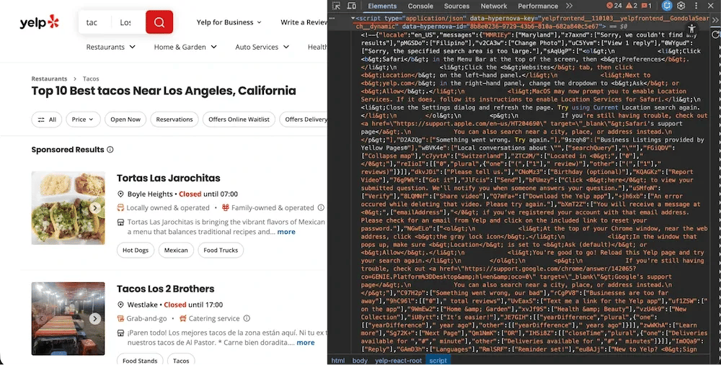Toggle the Open Now filter
The width and height of the screenshot is (721, 365).
125,120
